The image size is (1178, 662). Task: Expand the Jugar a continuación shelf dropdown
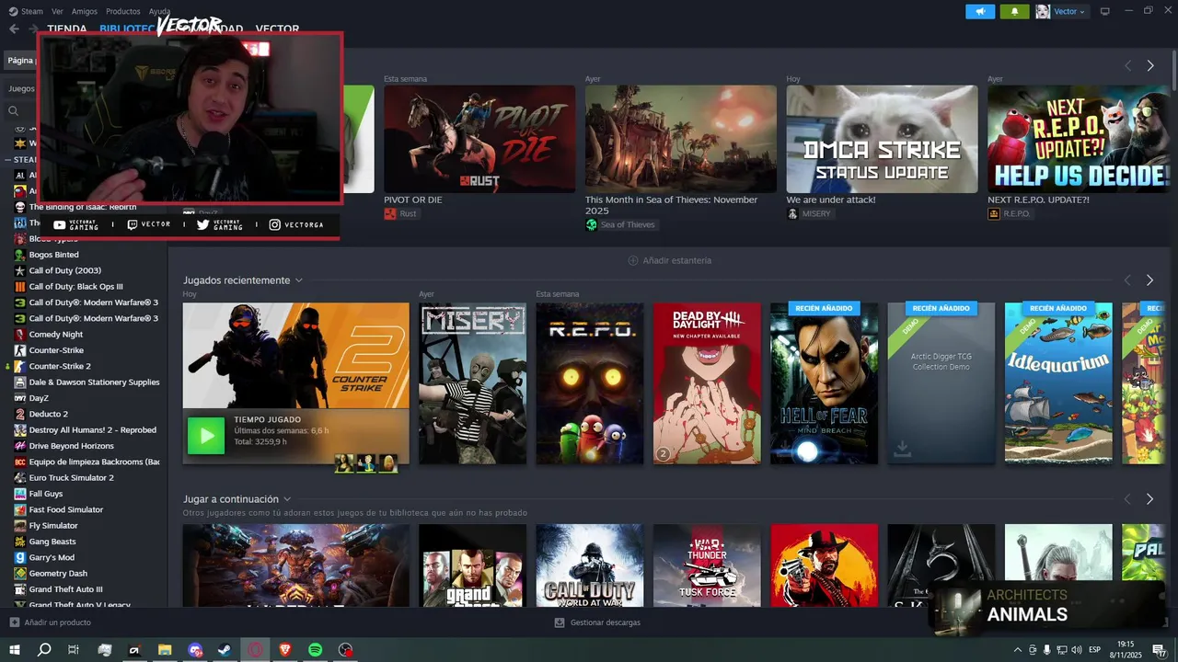(x=287, y=499)
